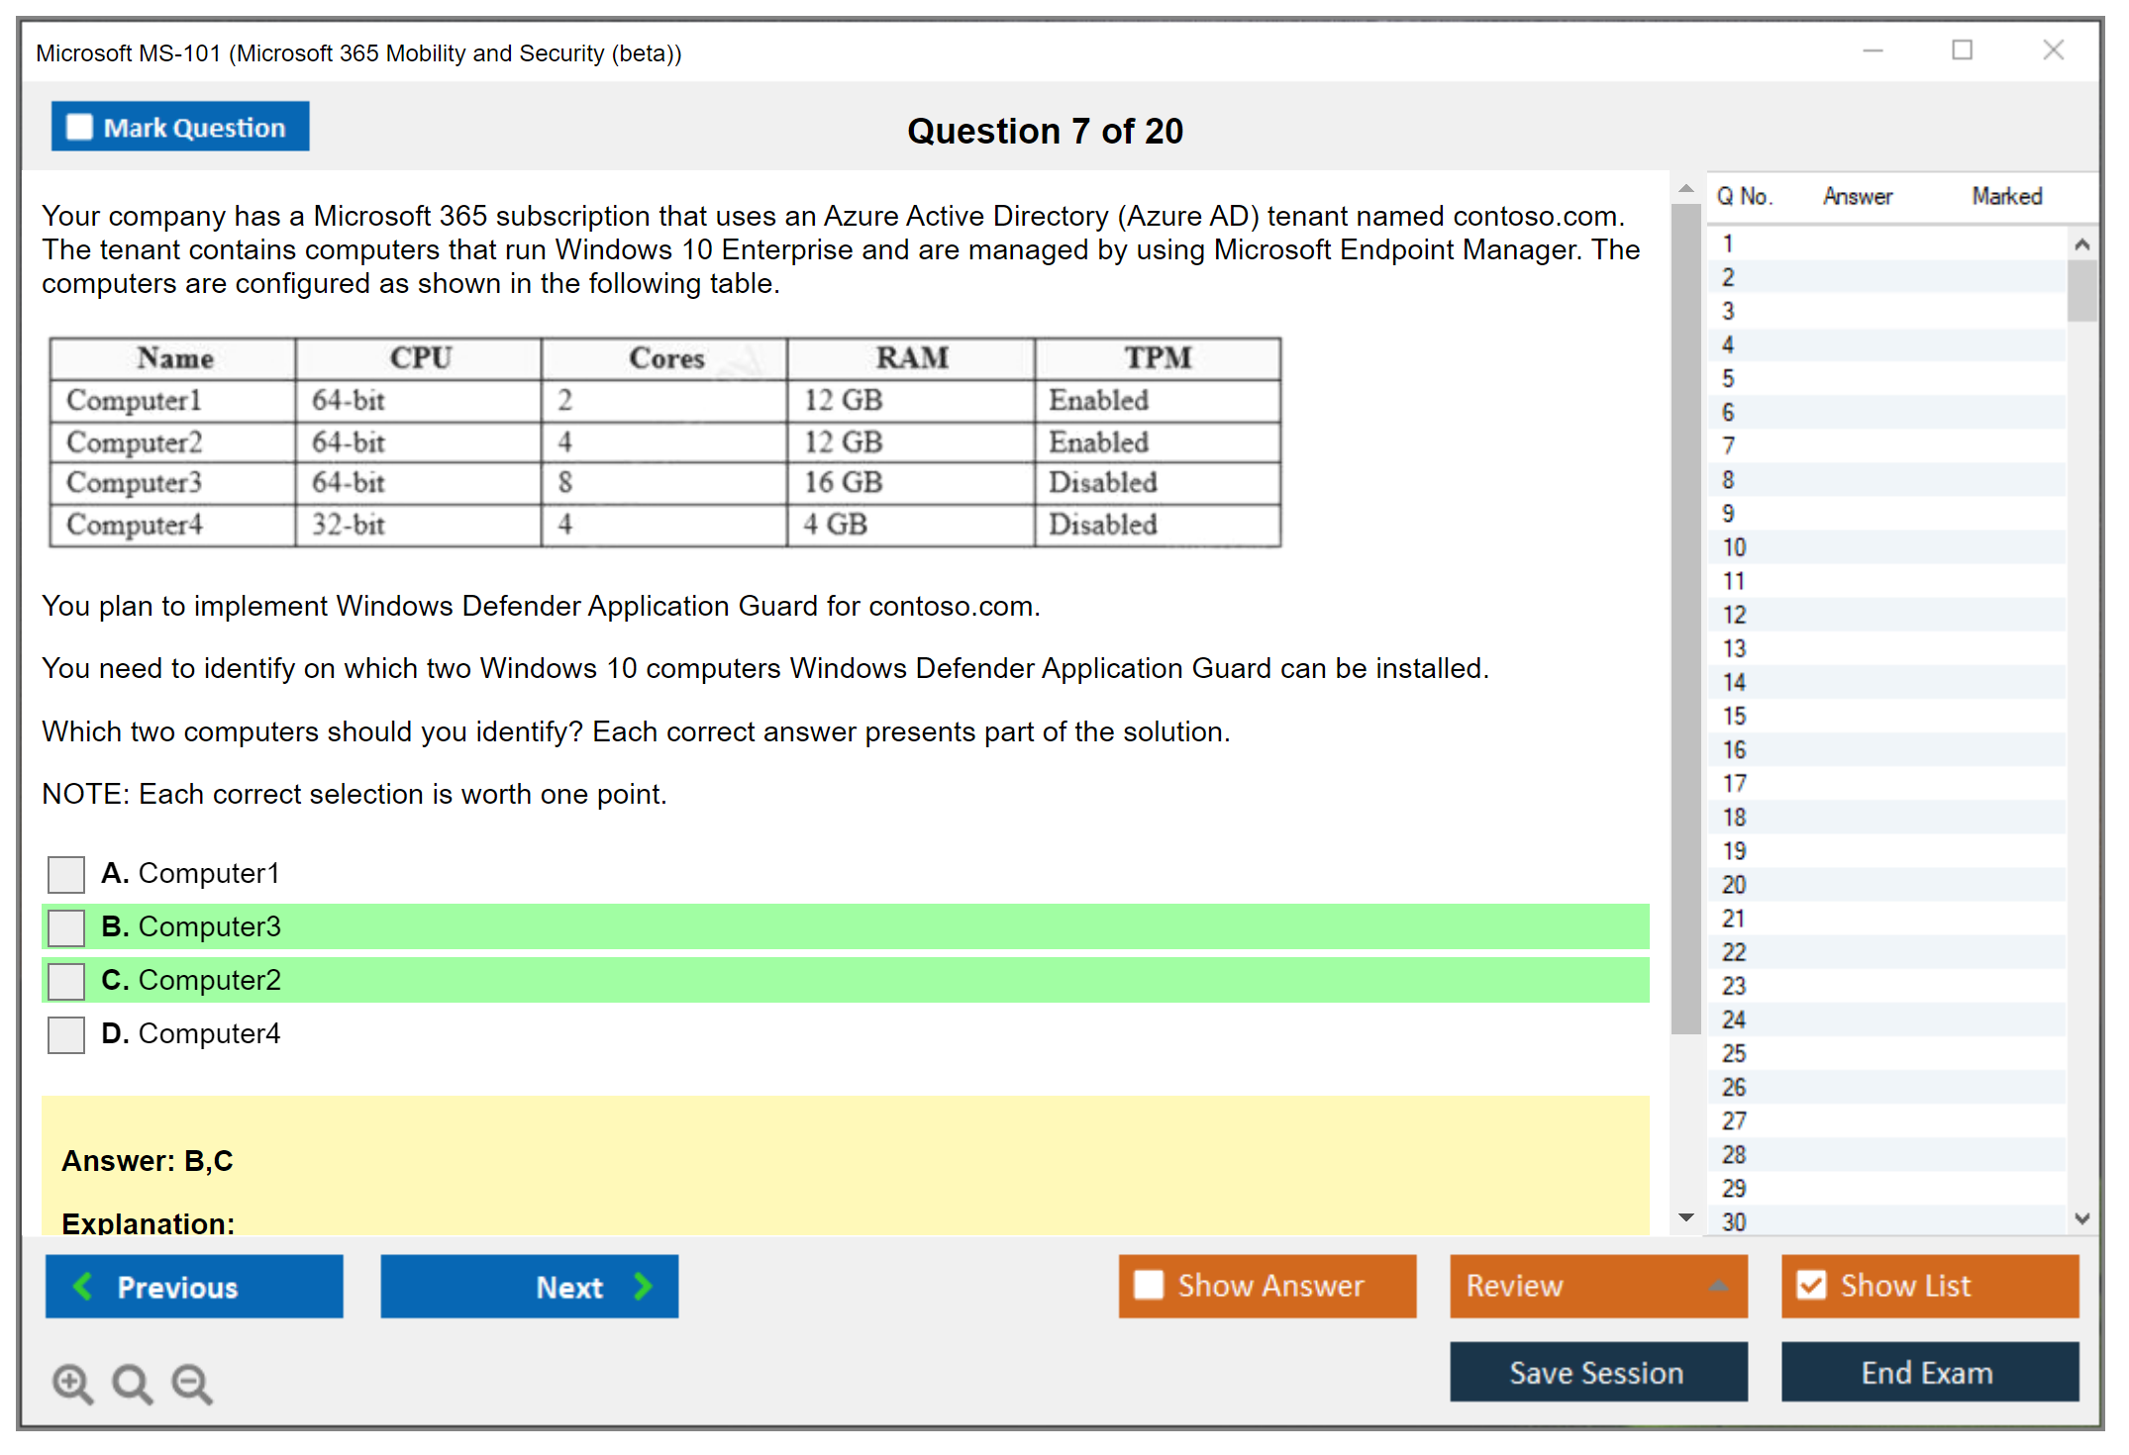The height and width of the screenshot is (1455, 2129).
Task: Click the green right arrow on Next
Action: tap(643, 1286)
